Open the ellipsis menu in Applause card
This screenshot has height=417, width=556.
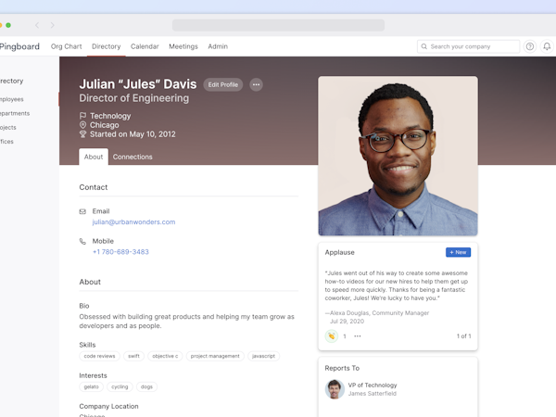358,335
